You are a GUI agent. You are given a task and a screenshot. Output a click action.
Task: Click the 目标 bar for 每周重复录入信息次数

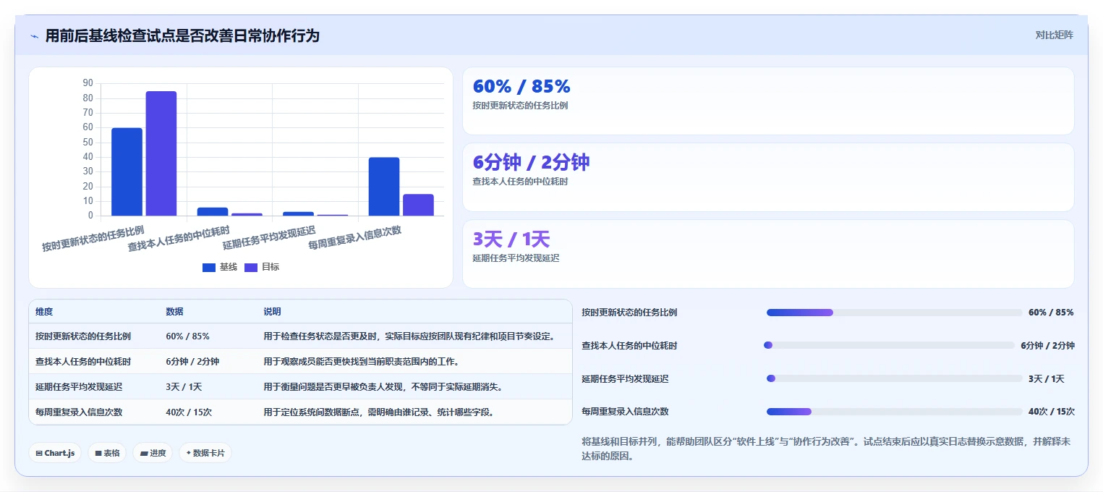(418, 205)
